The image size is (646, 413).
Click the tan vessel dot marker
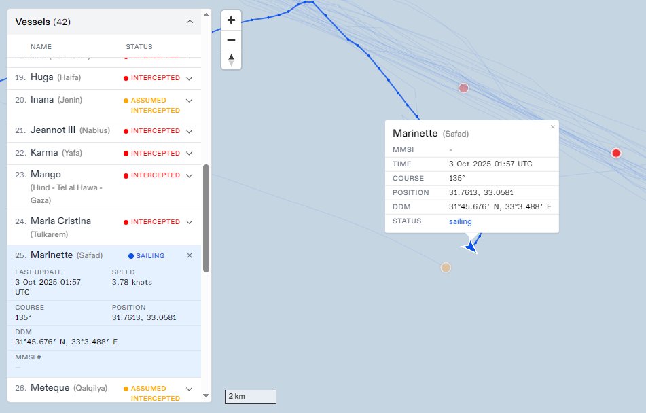[446, 268]
